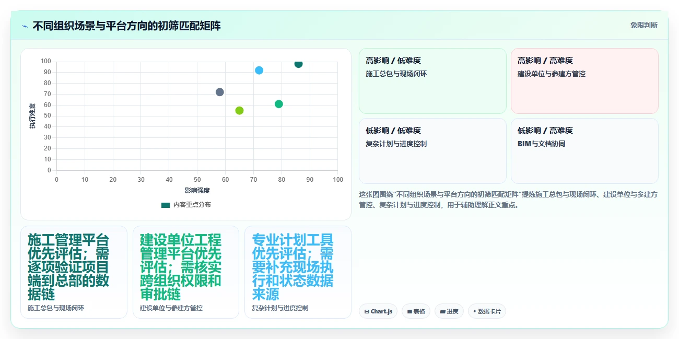
Task: Click the lightning icon beside the title
Action: 25,26
